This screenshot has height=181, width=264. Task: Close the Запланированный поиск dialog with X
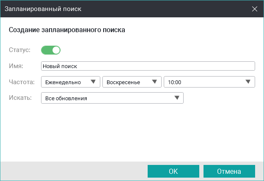point(254,8)
